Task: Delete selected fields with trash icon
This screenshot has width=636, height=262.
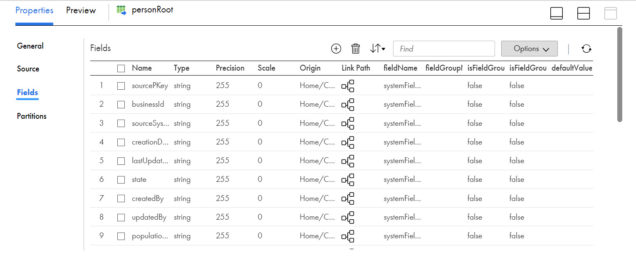Action: [356, 49]
